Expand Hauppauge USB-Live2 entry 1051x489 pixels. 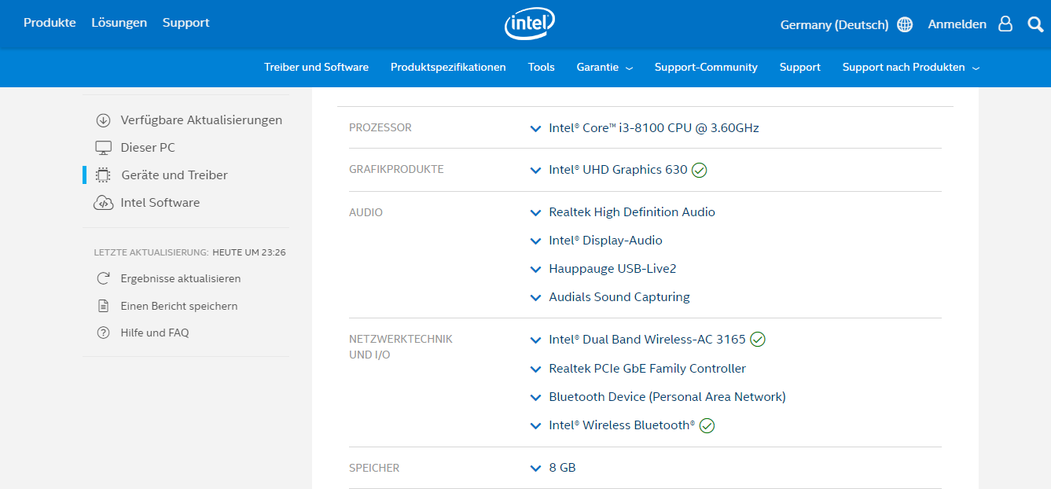coord(535,269)
